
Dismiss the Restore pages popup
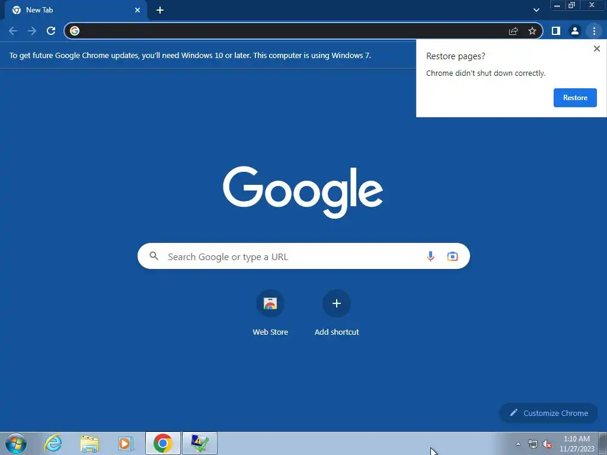click(596, 49)
